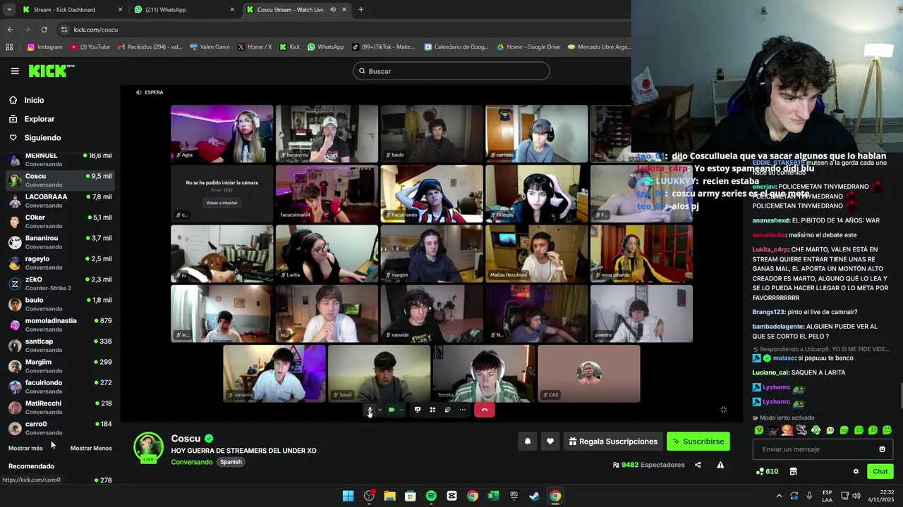Open the YouTube bookmark
Screen dimensions: 903x507
90,47
